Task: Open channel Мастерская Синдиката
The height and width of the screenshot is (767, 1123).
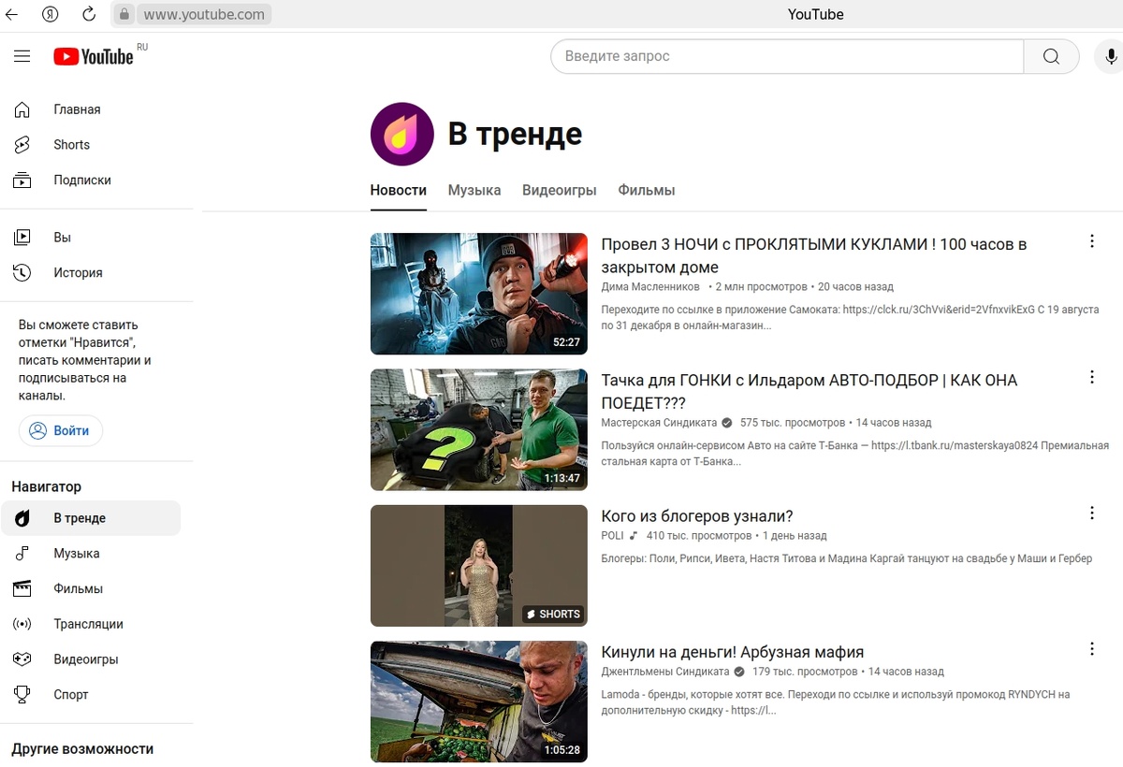Action: point(659,423)
